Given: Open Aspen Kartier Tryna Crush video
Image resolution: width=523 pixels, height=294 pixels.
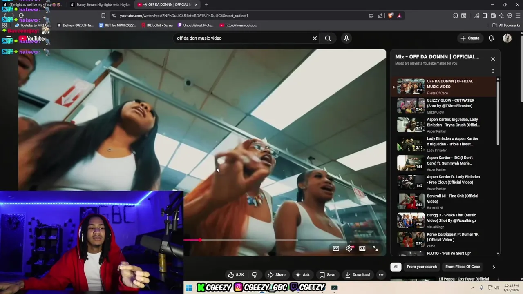Looking at the screenshot, I should coord(443,125).
